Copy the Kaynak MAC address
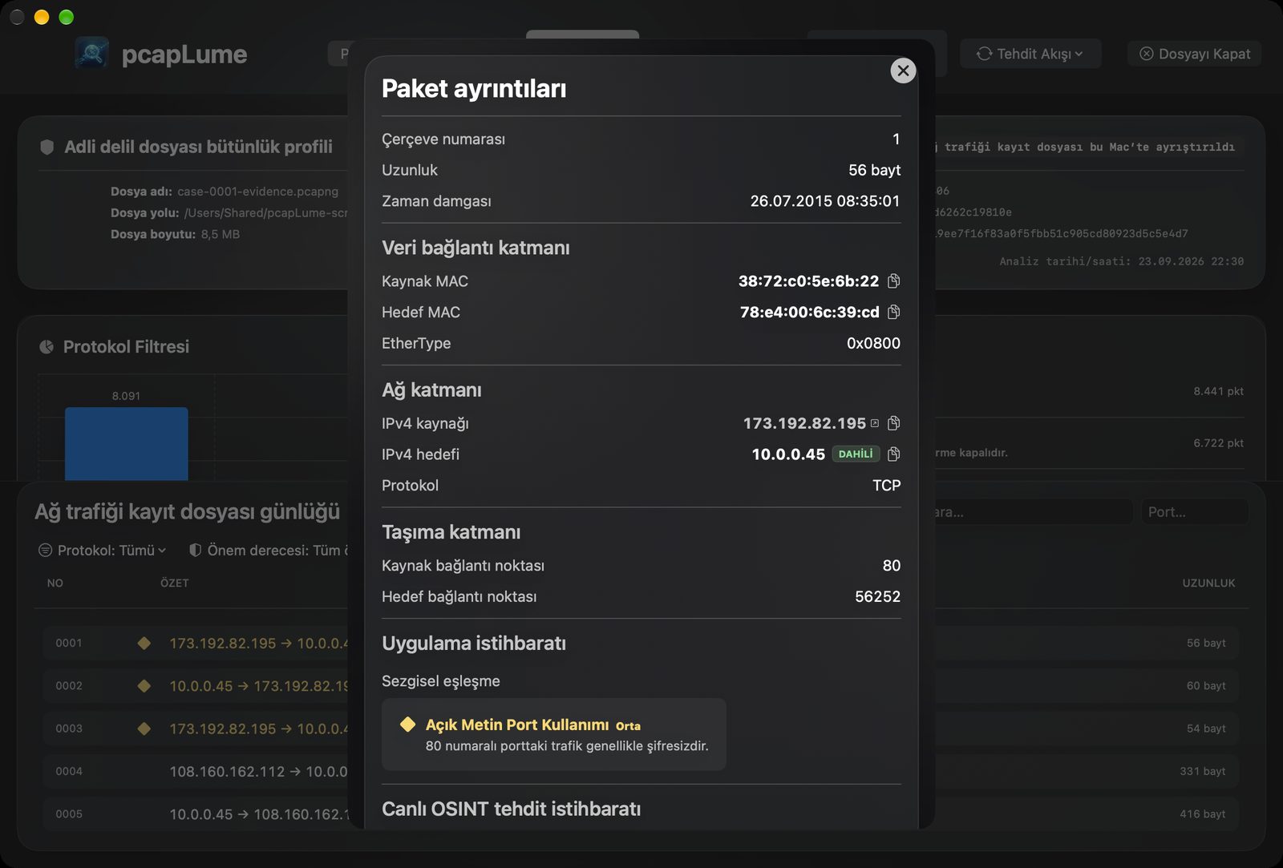The height and width of the screenshot is (868, 1283). [x=893, y=281]
